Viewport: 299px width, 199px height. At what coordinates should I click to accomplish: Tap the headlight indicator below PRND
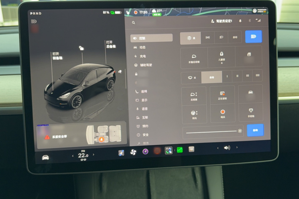(x=34, y=21)
